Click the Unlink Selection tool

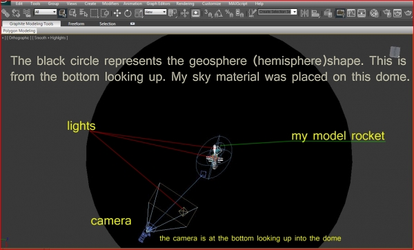point(16,13)
